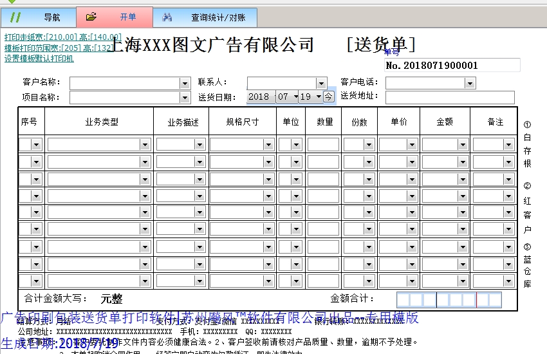Switch to the 开单 tab
This screenshot has width=547, height=354.
coord(127,17)
